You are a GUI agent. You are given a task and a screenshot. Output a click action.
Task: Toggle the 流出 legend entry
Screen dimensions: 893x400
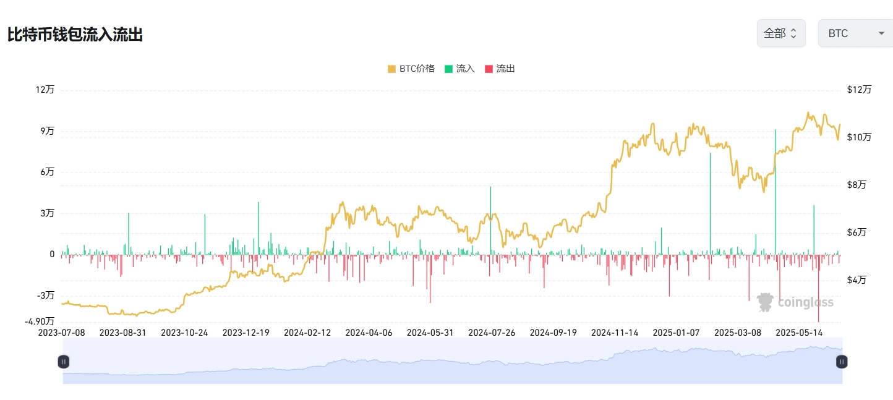505,69
